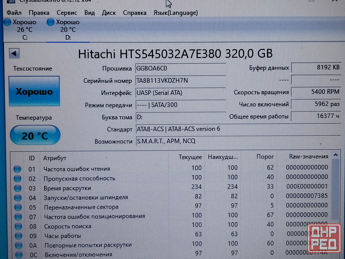Open the Язык(Language) menu

click(x=176, y=13)
